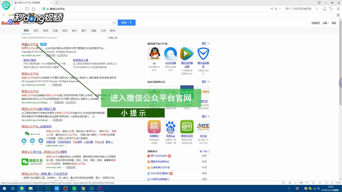Open the dropdown beside the undo icon
The height and width of the screenshot is (192, 342).
pos(334,9)
